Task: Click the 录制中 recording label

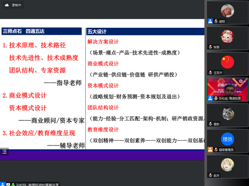Action: (x=16, y=5)
